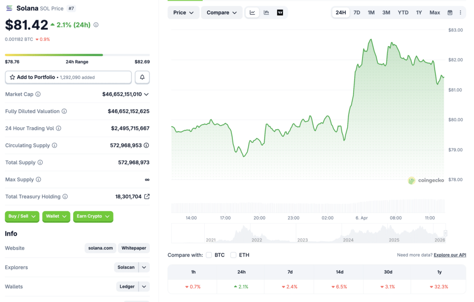
Task: Expand the Explorers dropdown next to Solscan
Action: [x=143, y=267]
